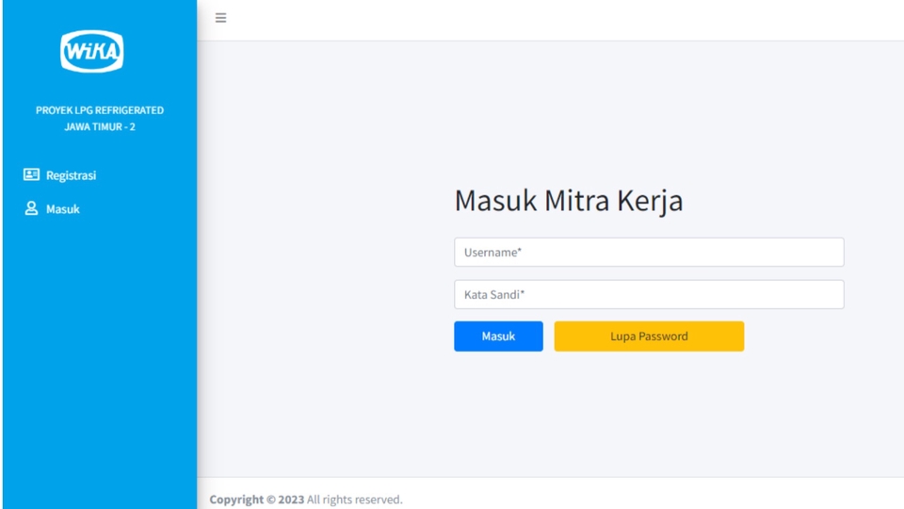The width and height of the screenshot is (904, 509).
Task: Click the empty top navigation bar area
Action: pos(565,19)
